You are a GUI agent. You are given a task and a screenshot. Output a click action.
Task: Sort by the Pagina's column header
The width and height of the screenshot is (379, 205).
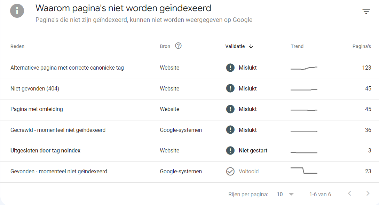point(362,46)
